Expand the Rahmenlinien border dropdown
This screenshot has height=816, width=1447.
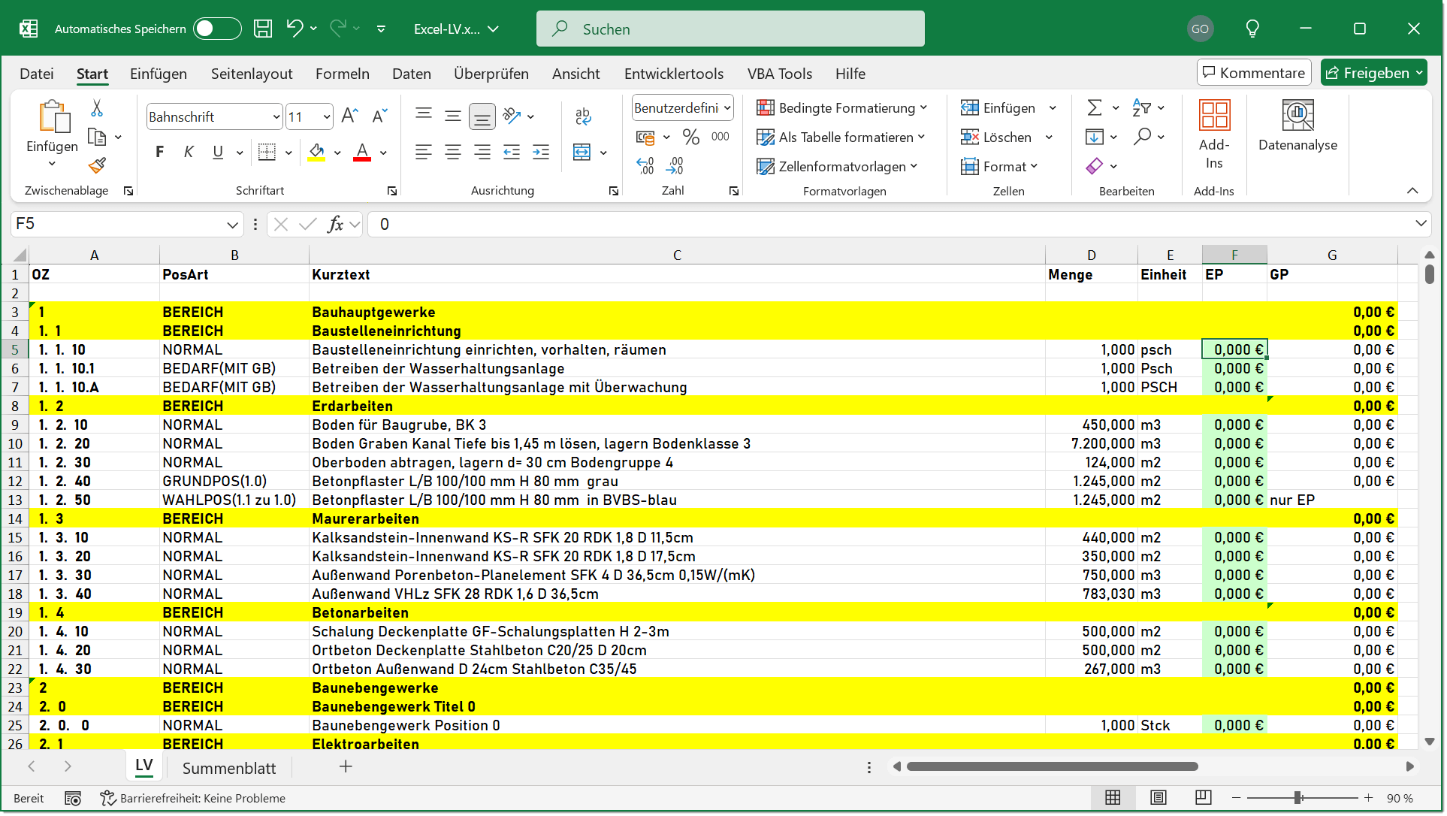288,152
